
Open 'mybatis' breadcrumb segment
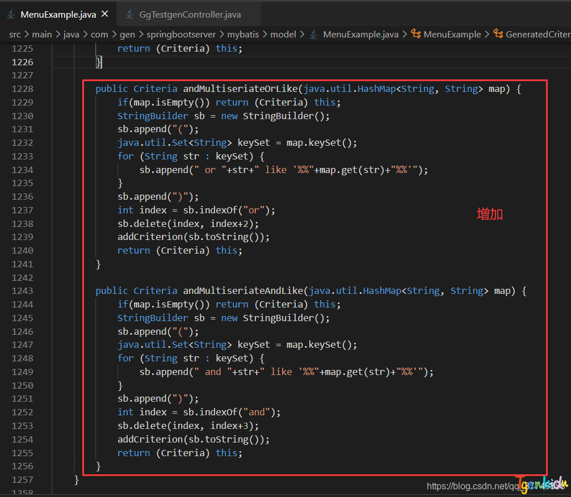click(243, 35)
